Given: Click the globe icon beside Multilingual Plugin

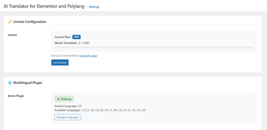Looking at the screenshot, I should [10, 83].
